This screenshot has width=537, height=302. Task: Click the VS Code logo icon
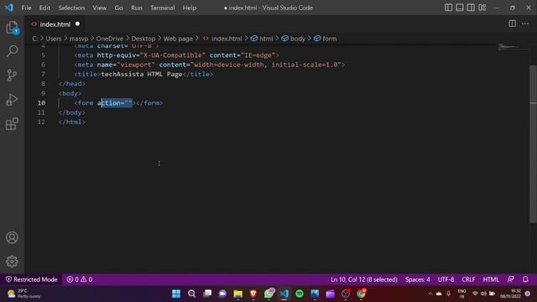tap(9, 8)
